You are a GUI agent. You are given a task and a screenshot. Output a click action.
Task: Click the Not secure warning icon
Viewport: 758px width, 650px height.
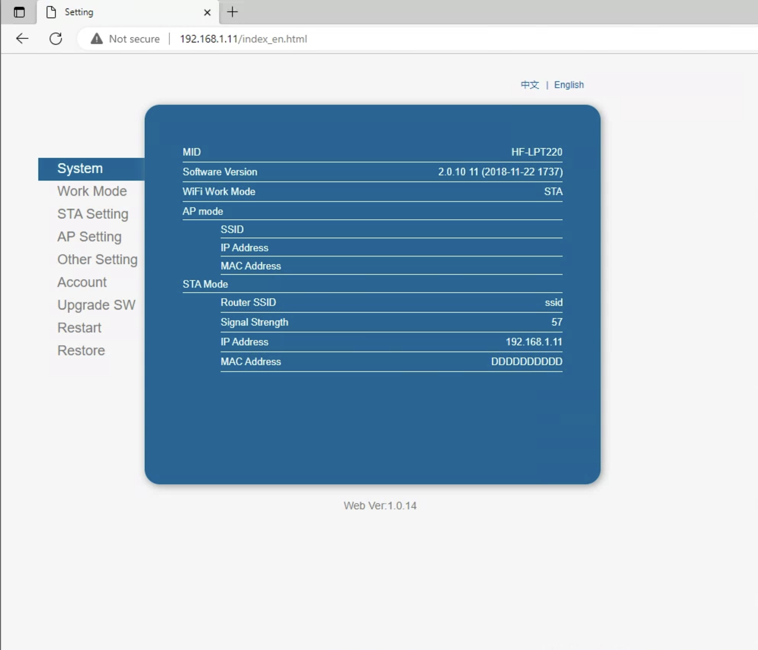(x=96, y=38)
